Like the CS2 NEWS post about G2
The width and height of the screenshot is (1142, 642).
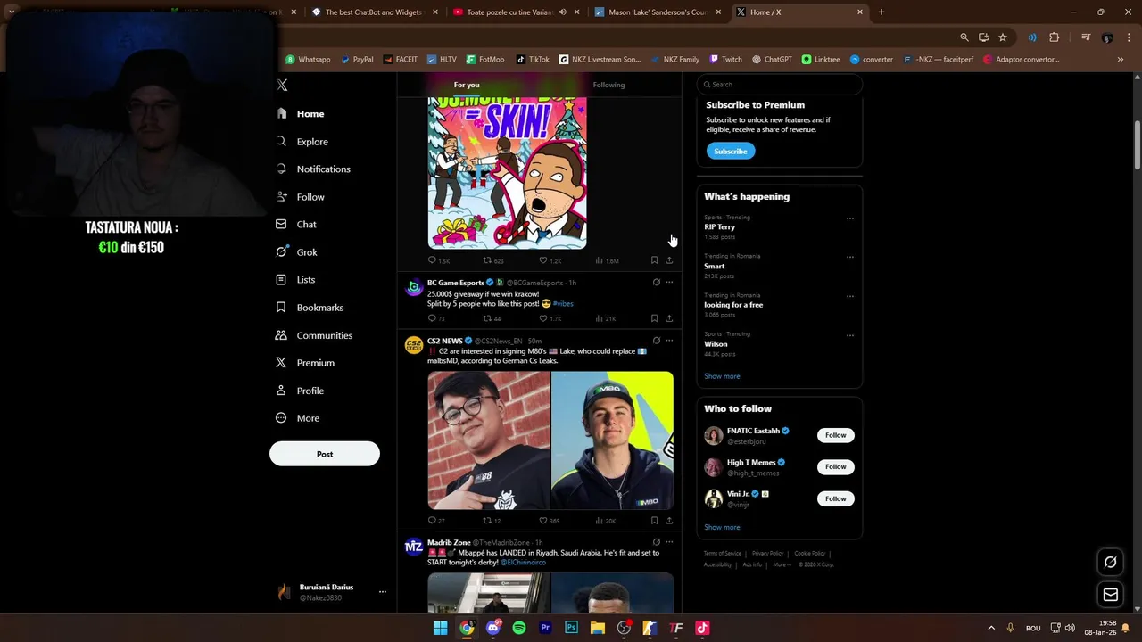(x=543, y=521)
